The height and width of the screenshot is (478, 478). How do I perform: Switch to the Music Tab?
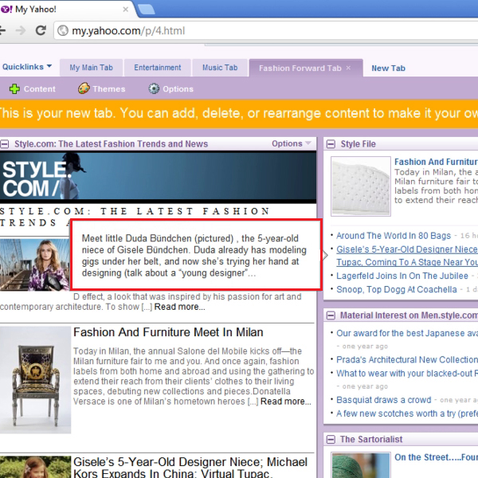click(220, 68)
